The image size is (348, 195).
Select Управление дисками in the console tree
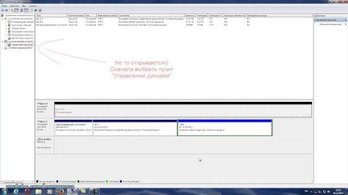pyautogui.click(x=22, y=44)
